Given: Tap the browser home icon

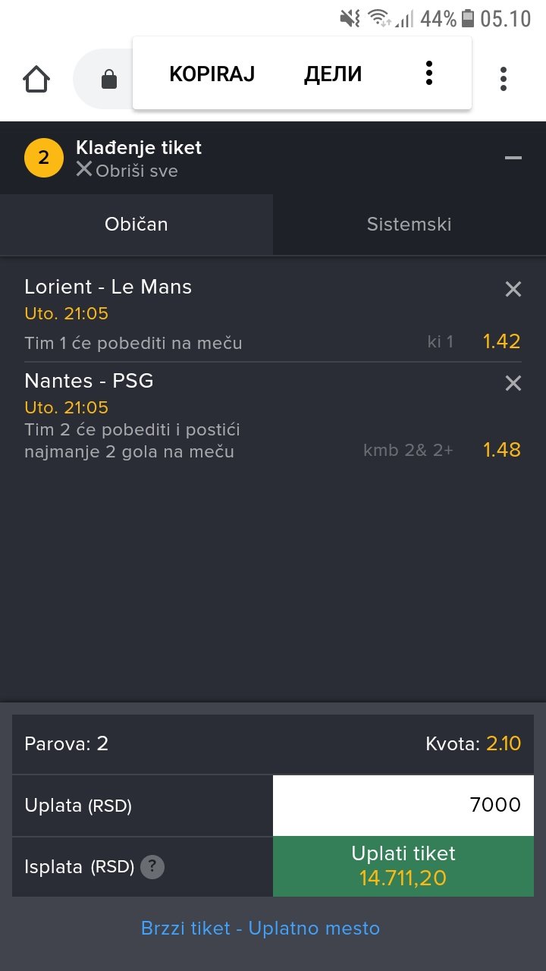Looking at the screenshot, I should click(x=37, y=79).
